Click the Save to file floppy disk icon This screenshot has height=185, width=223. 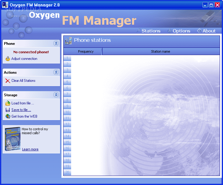click(8, 110)
